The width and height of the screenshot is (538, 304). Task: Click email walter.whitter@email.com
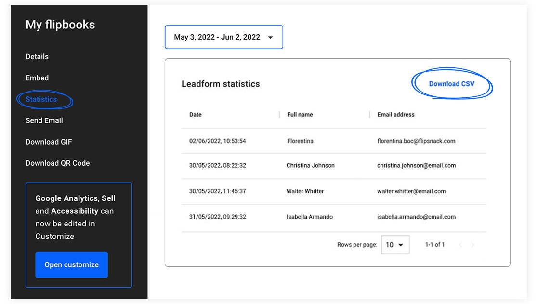click(x=411, y=191)
